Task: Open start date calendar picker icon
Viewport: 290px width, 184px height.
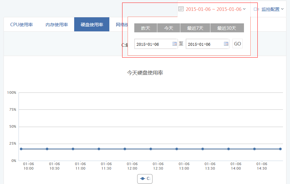Action: click(174, 44)
